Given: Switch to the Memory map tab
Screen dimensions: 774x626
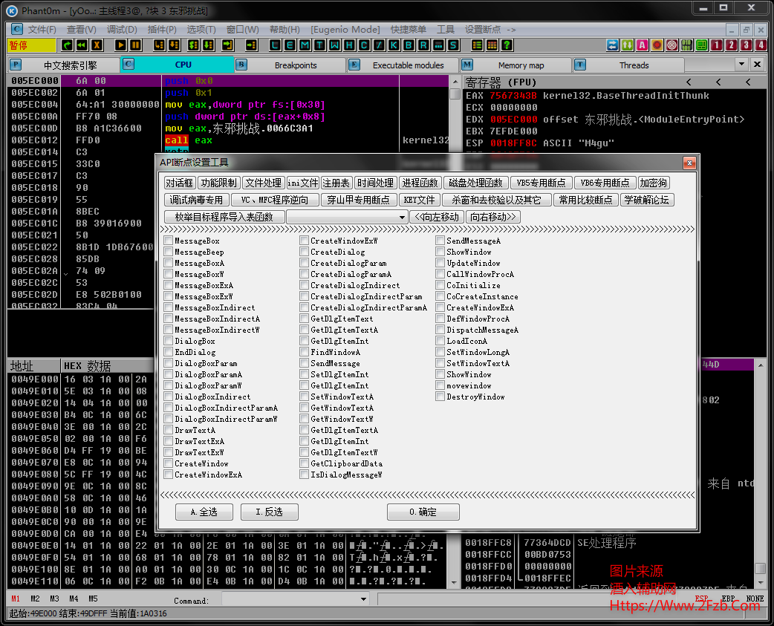Looking at the screenshot, I should (x=520, y=65).
